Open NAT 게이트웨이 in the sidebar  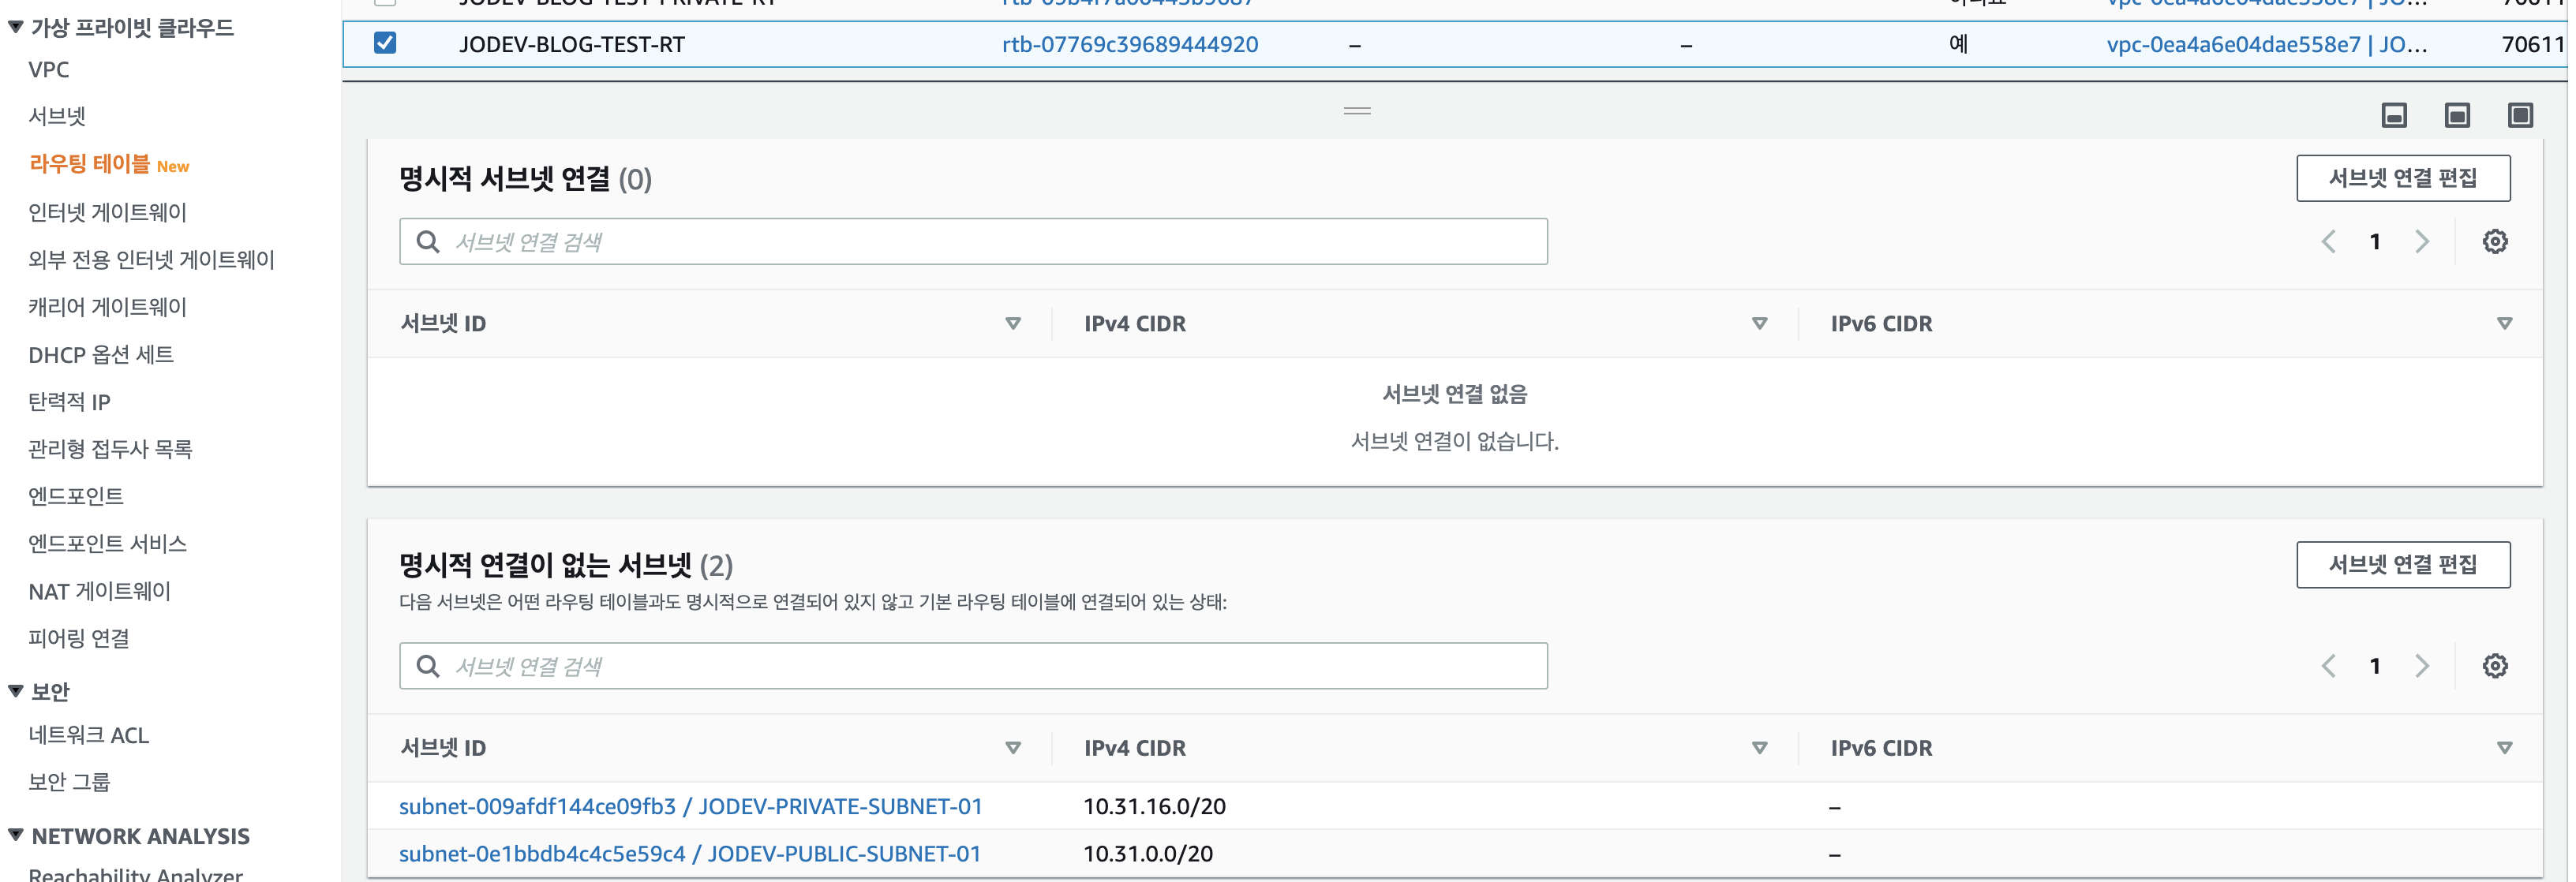pos(99,591)
